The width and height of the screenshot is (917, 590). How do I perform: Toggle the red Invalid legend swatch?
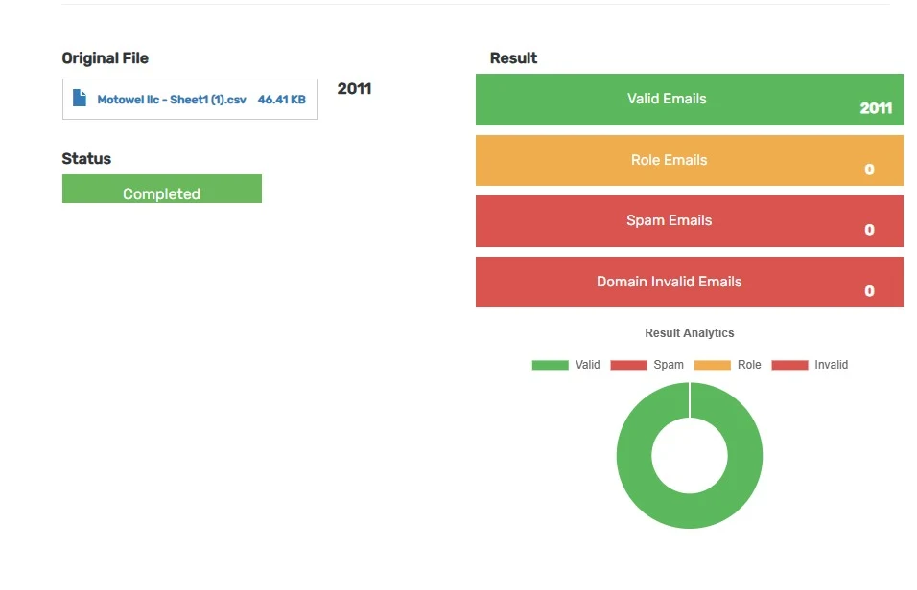pyautogui.click(x=789, y=365)
